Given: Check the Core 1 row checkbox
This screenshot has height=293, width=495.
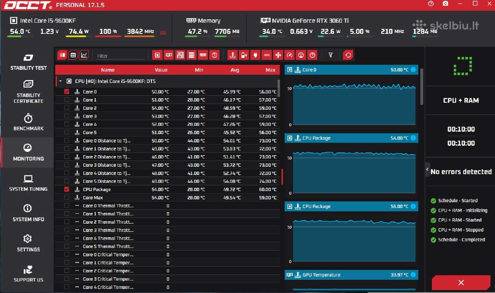Looking at the screenshot, I should coord(67,100).
